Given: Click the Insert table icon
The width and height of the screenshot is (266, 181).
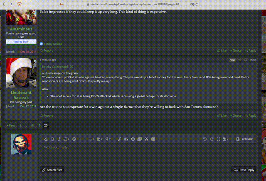Looking at the screenshot, I should click(x=153, y=139).
